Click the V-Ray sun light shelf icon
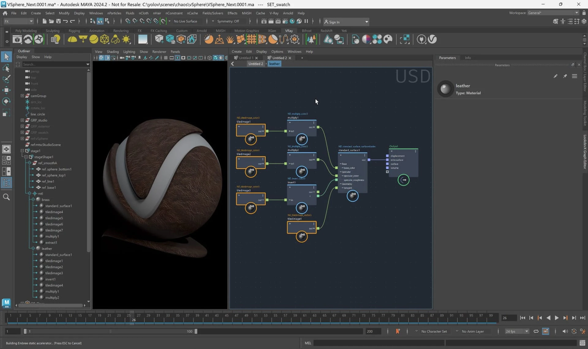588x349 pixels. point(126,39)
